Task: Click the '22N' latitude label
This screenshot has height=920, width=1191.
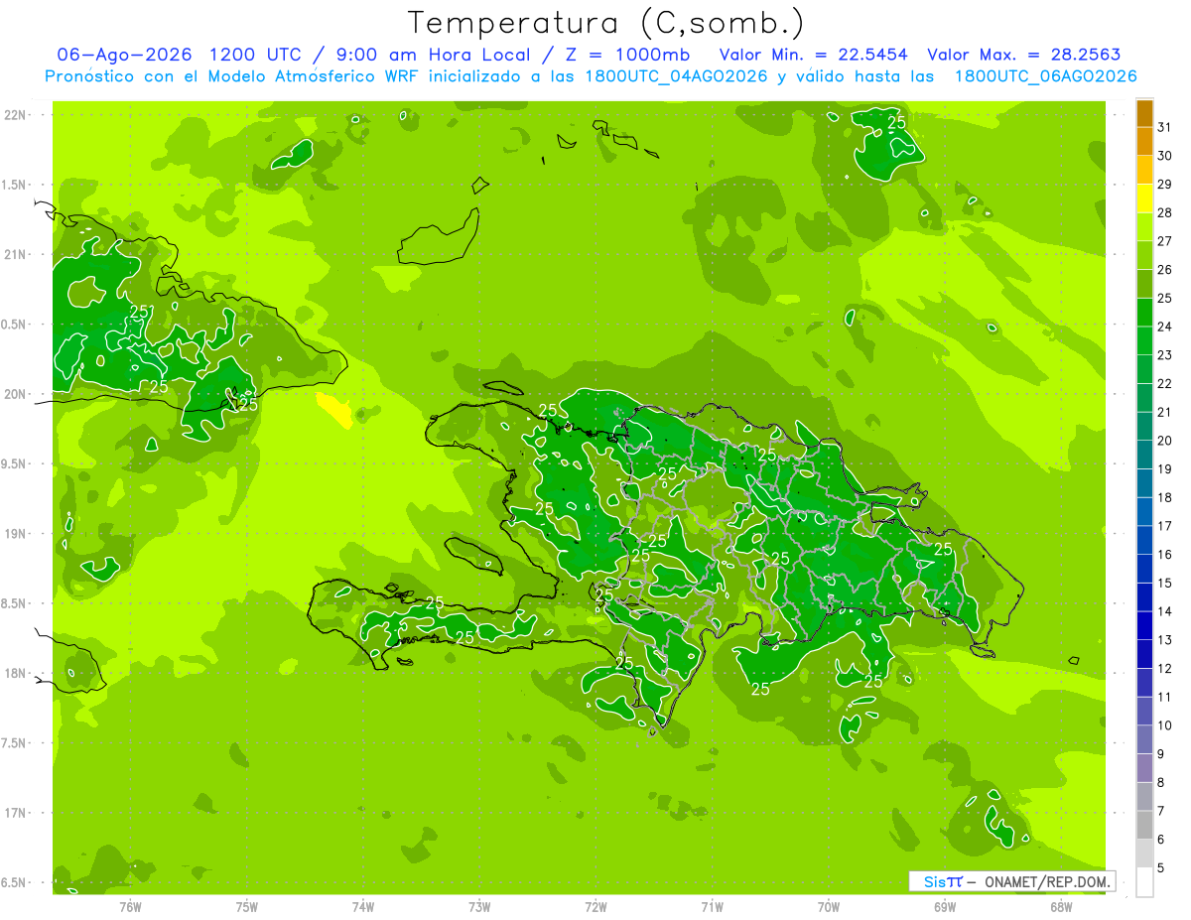Action: click(16, 115)
